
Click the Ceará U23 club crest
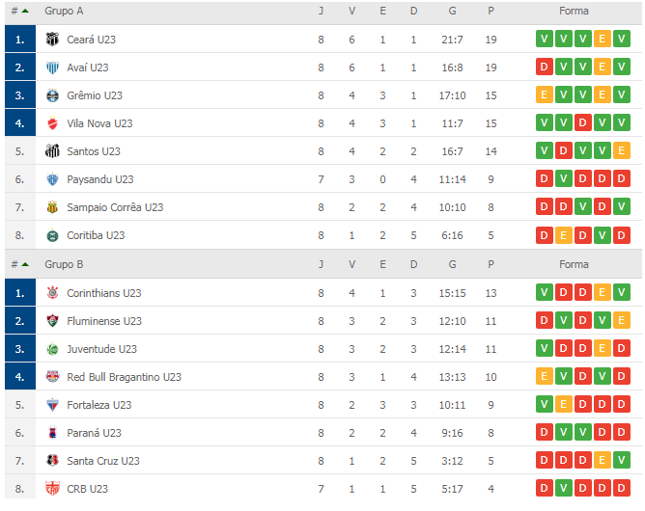click(52, 40)
